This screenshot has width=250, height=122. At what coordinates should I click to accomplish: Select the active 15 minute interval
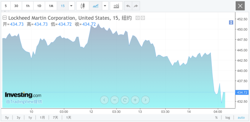pos(63,6)
